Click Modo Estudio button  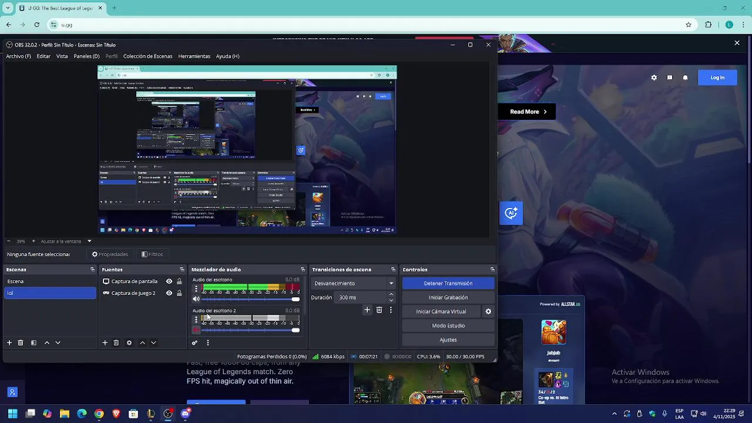tap(448, 325)
